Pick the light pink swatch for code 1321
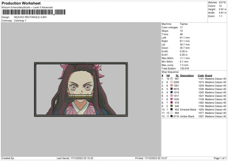The width and height of the screenshot is (228, 161). tap(172, 96)
